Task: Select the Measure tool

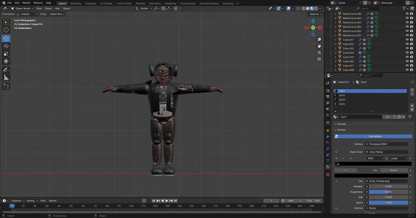Action: pos(6,77)
